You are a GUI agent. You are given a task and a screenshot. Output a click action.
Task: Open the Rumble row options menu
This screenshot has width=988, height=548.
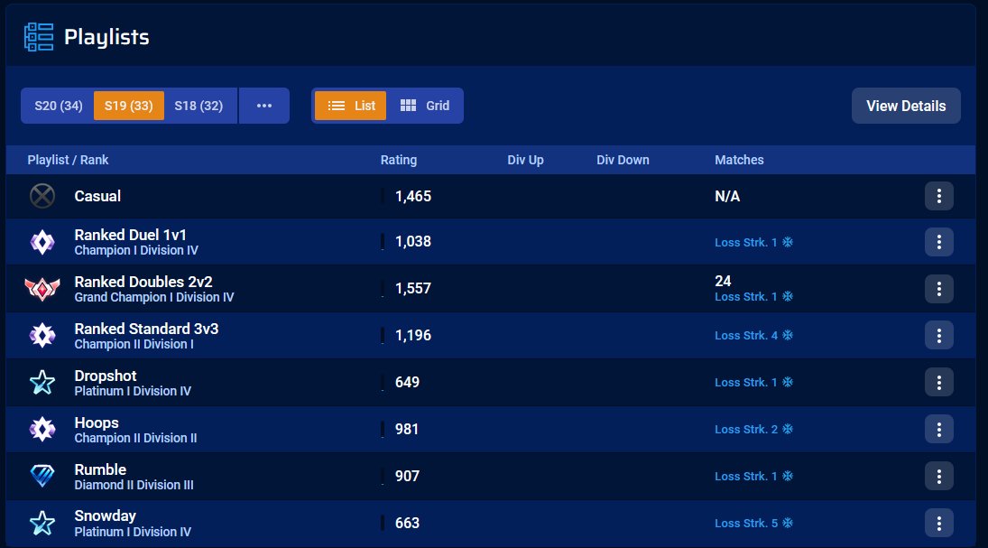point(939,476)
